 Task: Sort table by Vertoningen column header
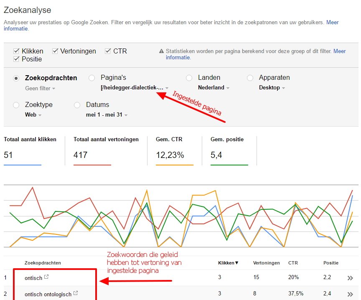tap(267, 263)
